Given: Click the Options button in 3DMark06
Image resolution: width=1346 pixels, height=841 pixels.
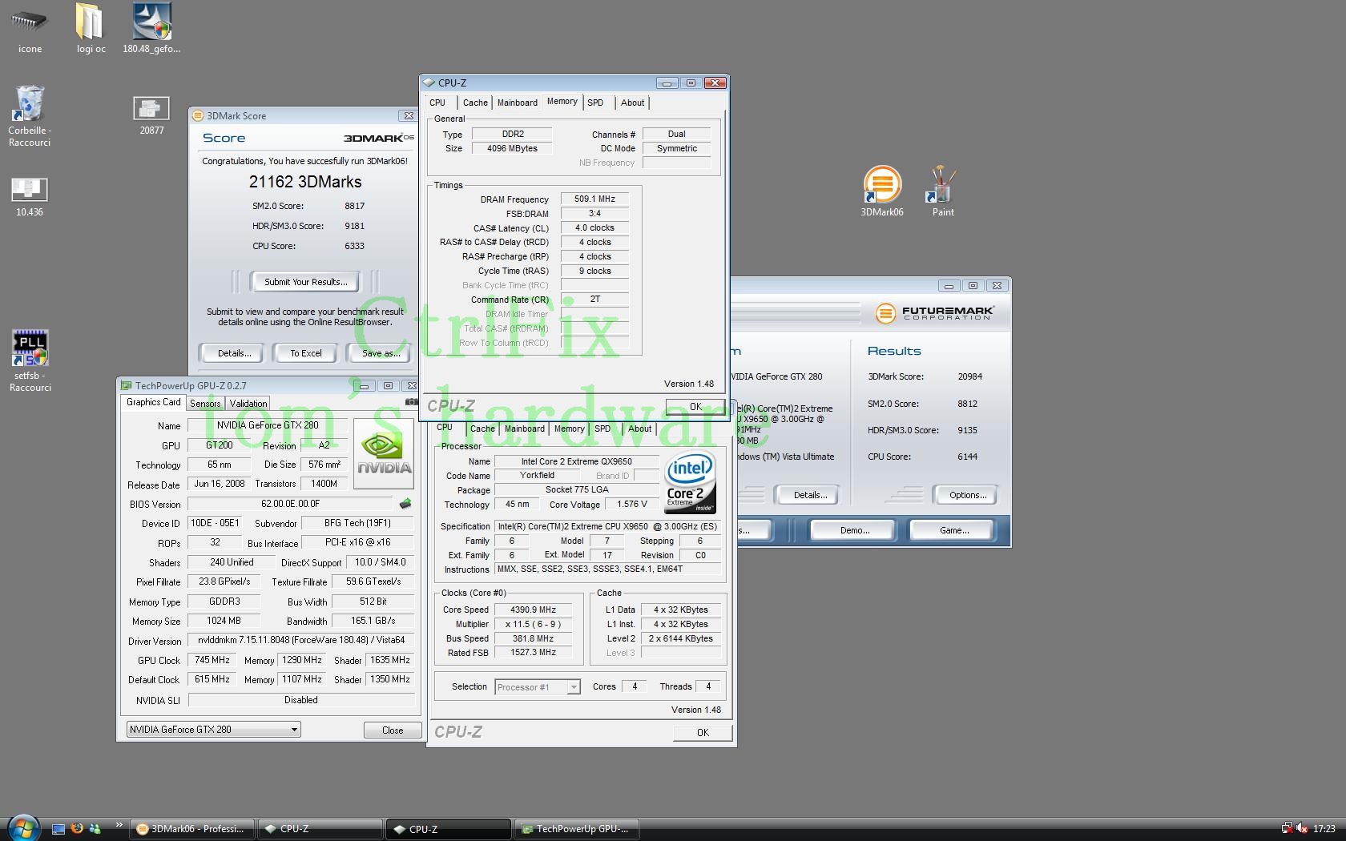Looking at the screenshot, I should pyautogui.click(x=968, y=495).
